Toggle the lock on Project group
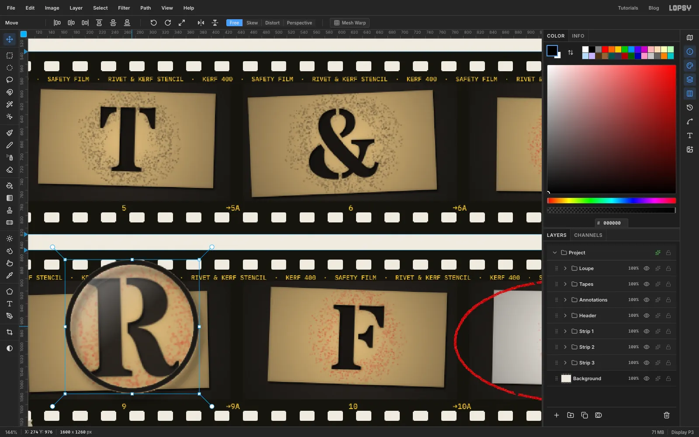Image resolution: width=699 pixels, height=437 pixels. 668,253
